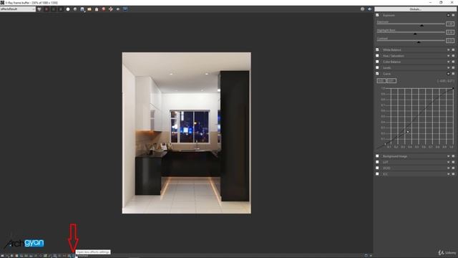This screenshot has height=258, width=458.
Task: Open the LUT options menu icon
Action: point(453,162)
